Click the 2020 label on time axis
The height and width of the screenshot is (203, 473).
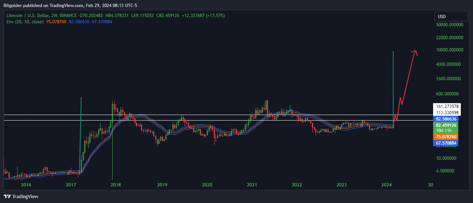(207, 185)
